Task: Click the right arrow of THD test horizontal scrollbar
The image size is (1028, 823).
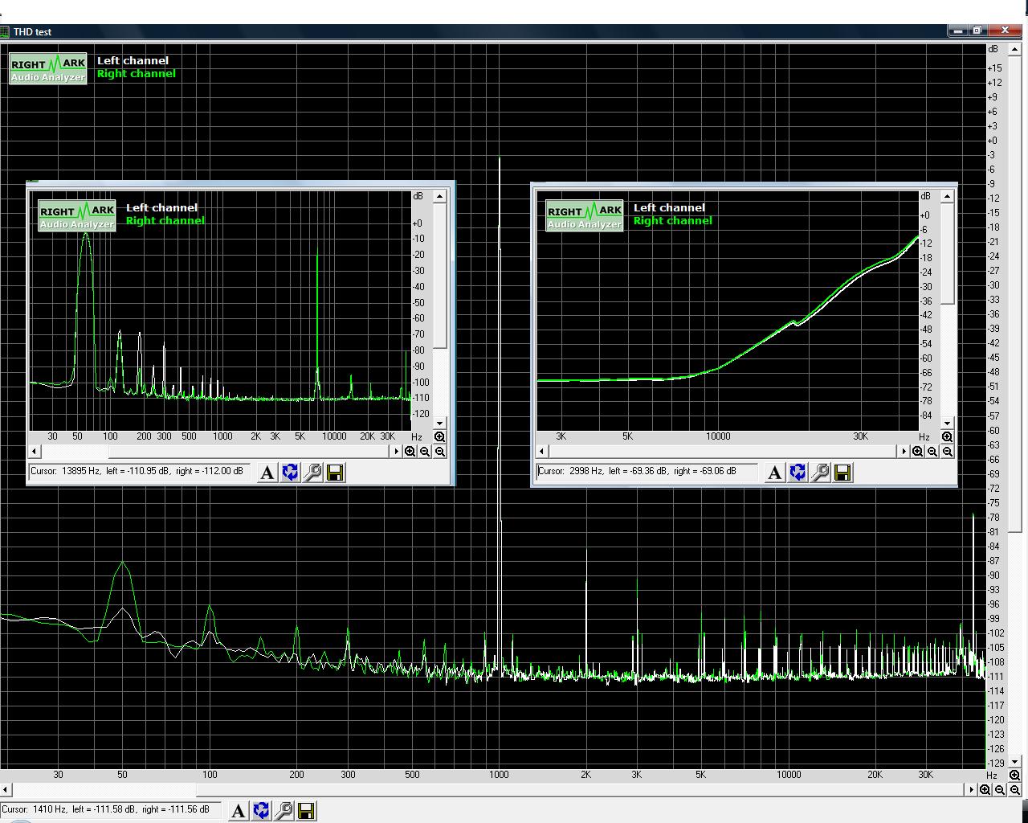Action: [x=972, y=790]
